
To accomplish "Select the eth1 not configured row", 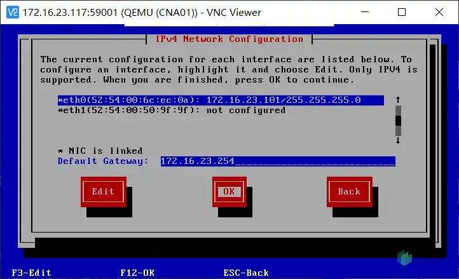I will [x=172, y=111].
